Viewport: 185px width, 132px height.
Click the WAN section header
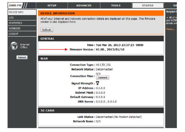(101, 59)
